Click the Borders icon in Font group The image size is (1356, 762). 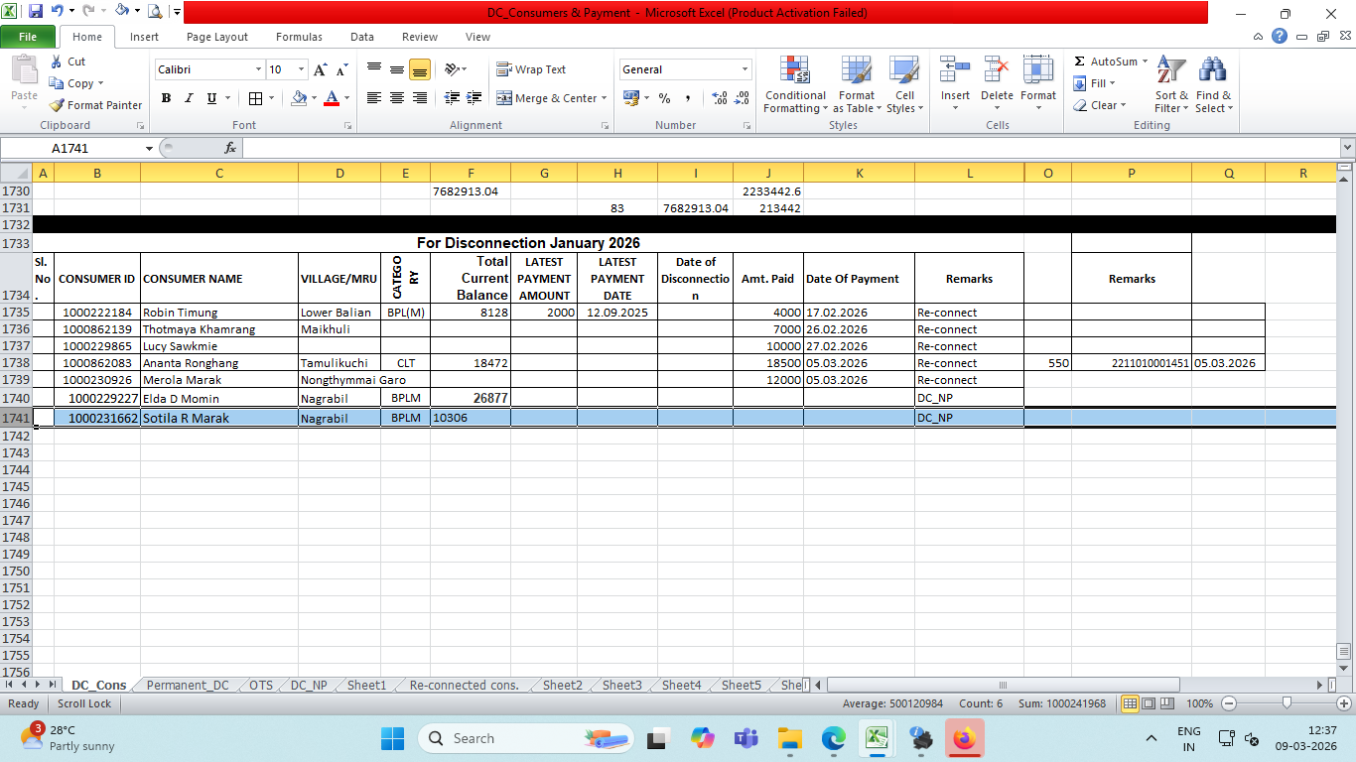[256, 98]
